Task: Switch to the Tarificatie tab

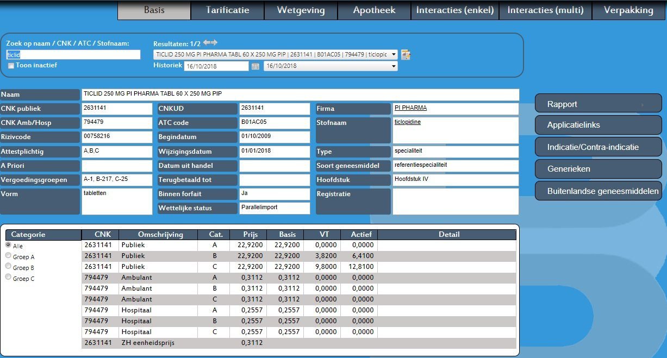Action: coord(227,10)
